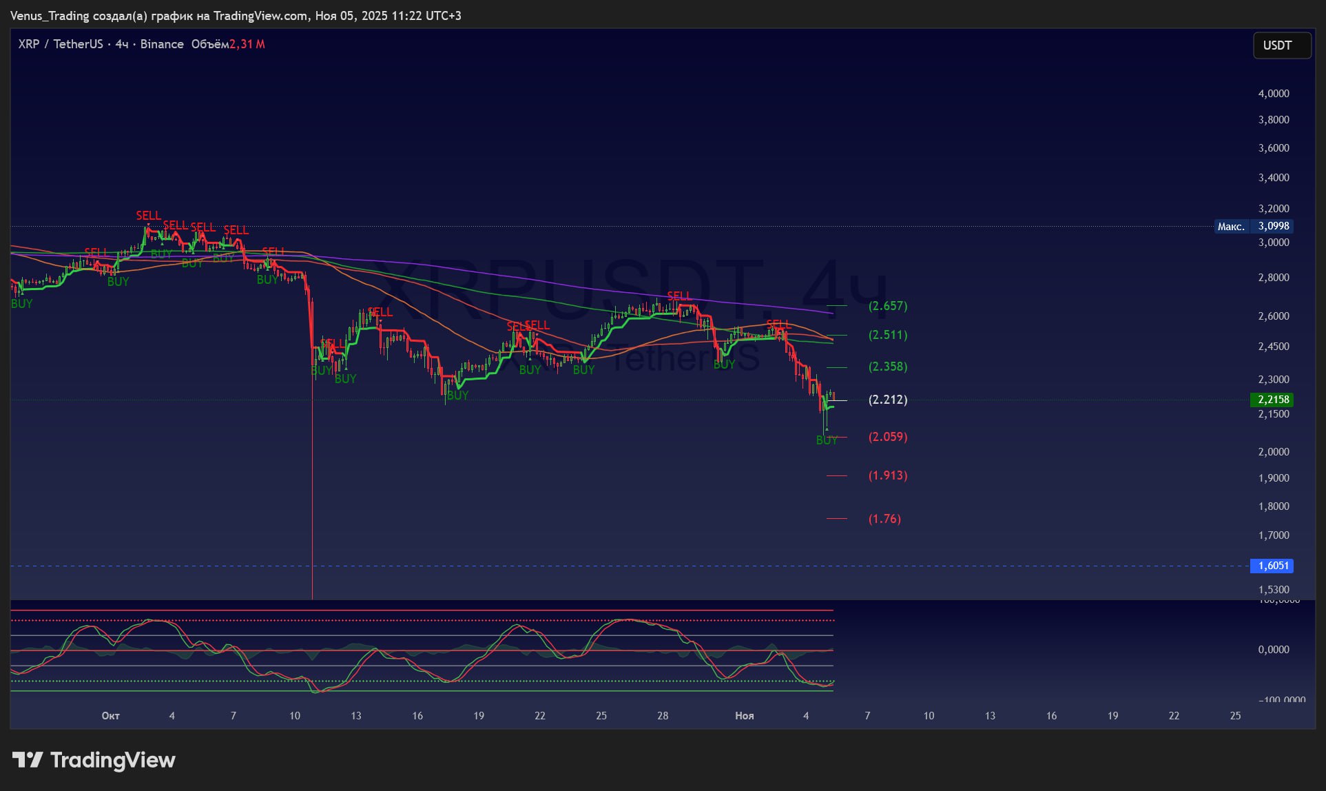Open the USDT currency selector
Screen dimensions: 1326x791
tap(1281, 45)
